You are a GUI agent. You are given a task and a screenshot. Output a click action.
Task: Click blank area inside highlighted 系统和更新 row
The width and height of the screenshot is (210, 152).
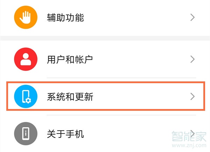[141, 96]
